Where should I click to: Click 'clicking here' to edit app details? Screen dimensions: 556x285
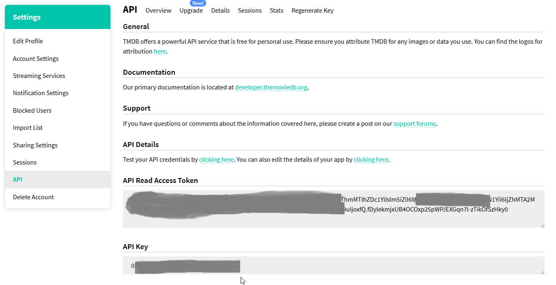coord(371,160)
